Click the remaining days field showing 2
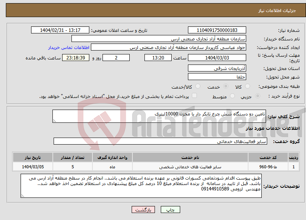Screen dimensions: 306x220 coord(116,58)
